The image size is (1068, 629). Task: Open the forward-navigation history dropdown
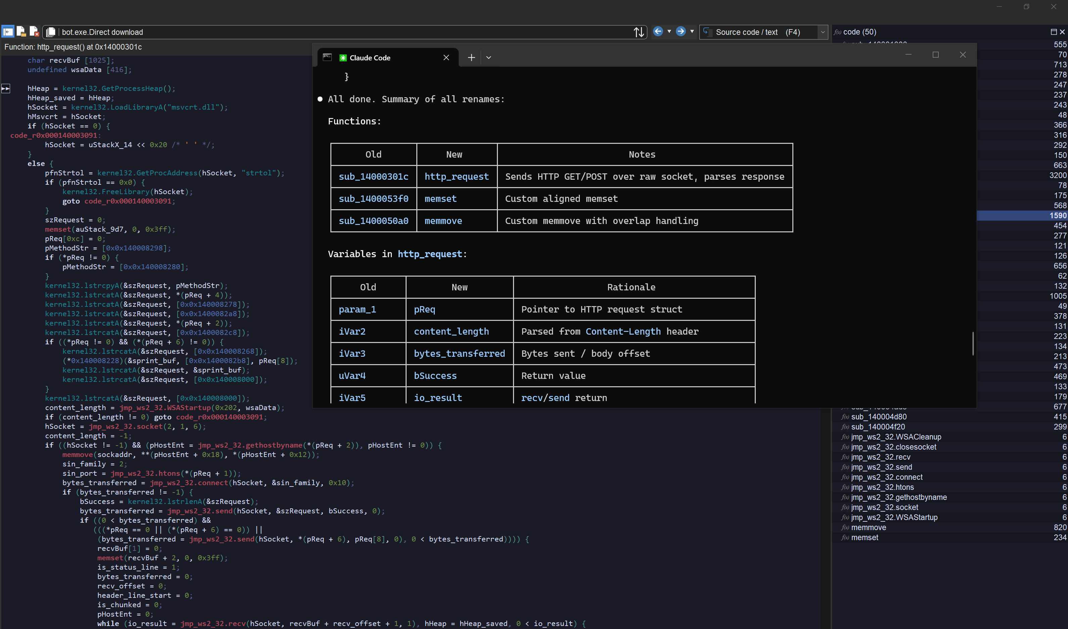tap(692, 32)
